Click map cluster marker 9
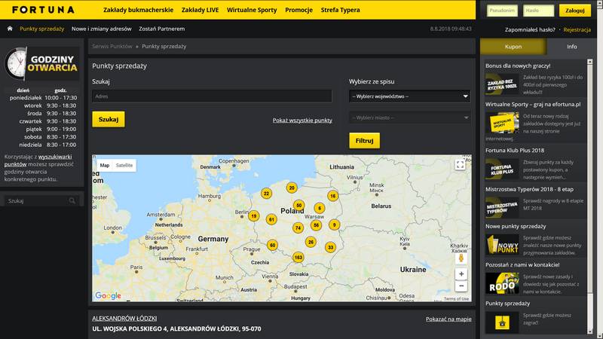603x339 pixels. (x=334, y=224)
